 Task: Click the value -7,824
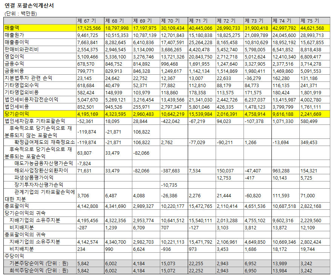click(84, 164)
